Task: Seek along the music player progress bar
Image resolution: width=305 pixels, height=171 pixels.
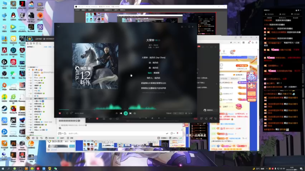Action: pos(125,110)
